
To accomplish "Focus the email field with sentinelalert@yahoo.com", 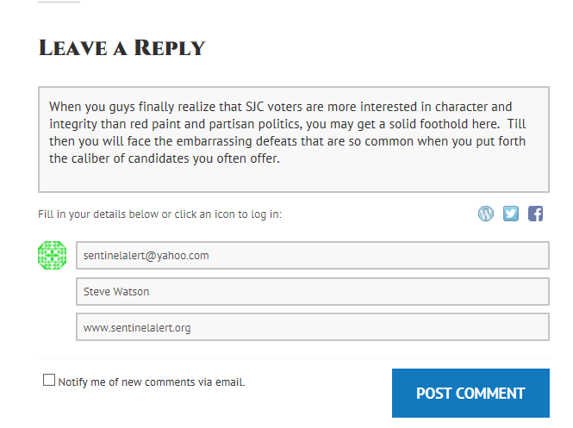I will point(312,256).
